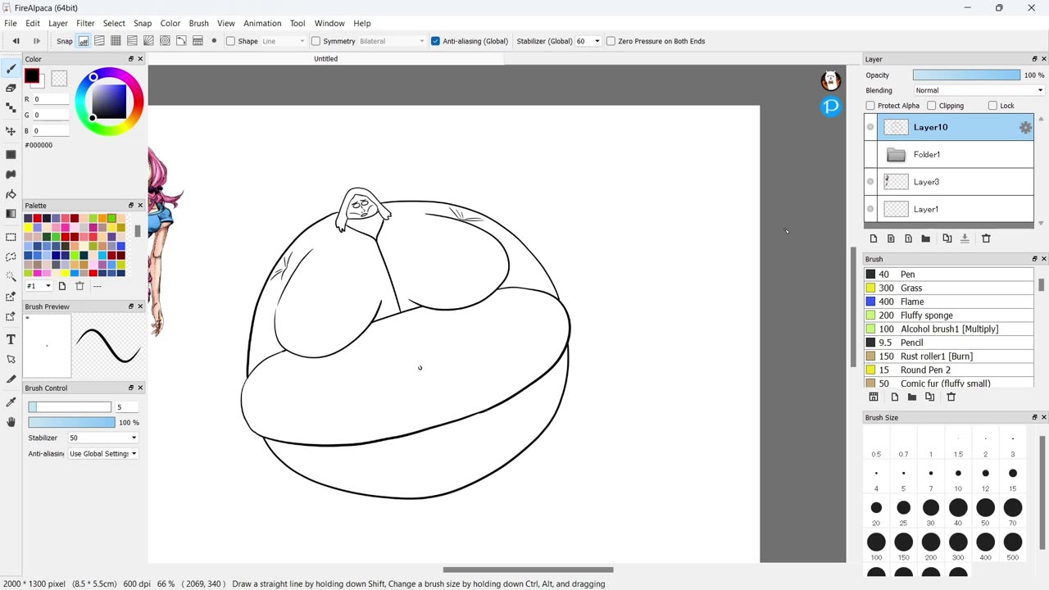This screenshot has height=590, width=1049.
Task: Select the Hand pan tool
Action: point(11,422)
